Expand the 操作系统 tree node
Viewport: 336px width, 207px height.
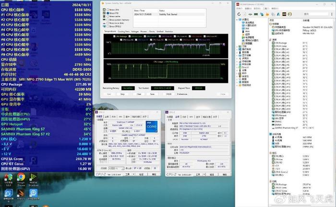coord(237,49)
